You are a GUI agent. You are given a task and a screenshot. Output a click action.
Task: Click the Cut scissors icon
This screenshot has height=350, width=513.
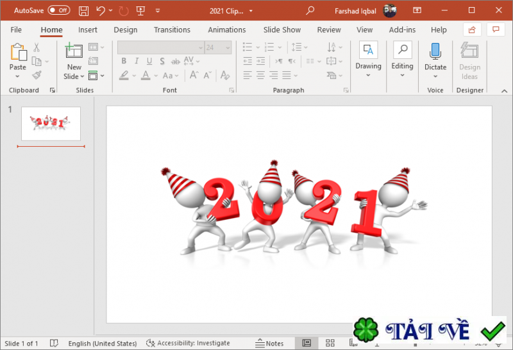[x=37, y=47]
